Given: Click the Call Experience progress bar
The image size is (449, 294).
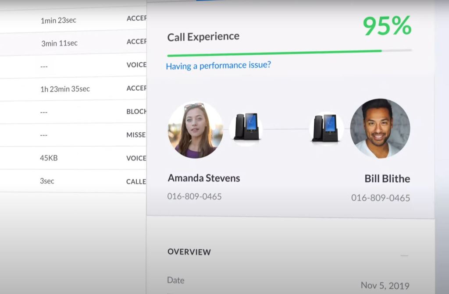Looking at the screenshot, I should click(x=289, y=53).
